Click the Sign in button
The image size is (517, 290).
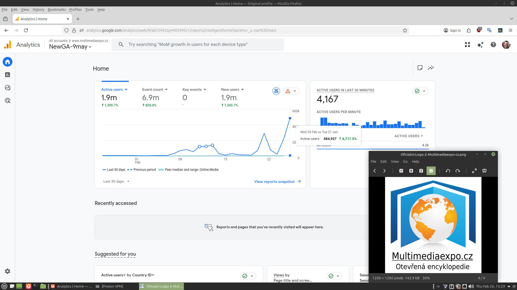(x=452, y=30)
